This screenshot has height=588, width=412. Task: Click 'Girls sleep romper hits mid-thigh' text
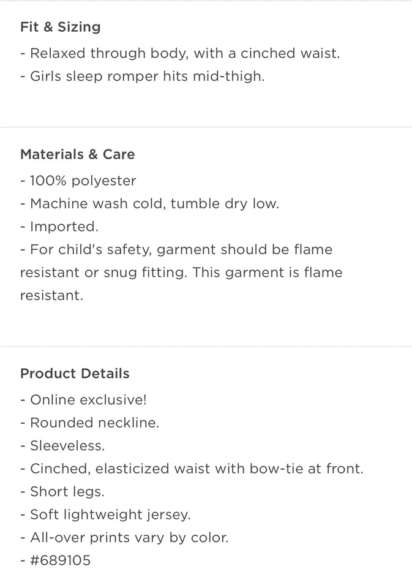(x=143, y=77)
